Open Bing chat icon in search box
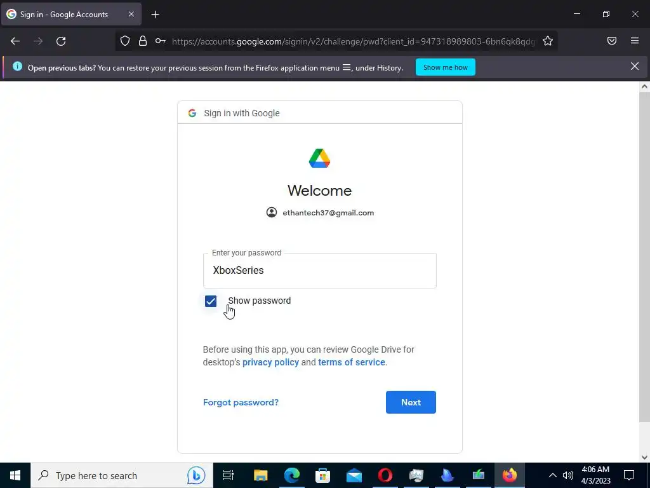 [196, 475]
